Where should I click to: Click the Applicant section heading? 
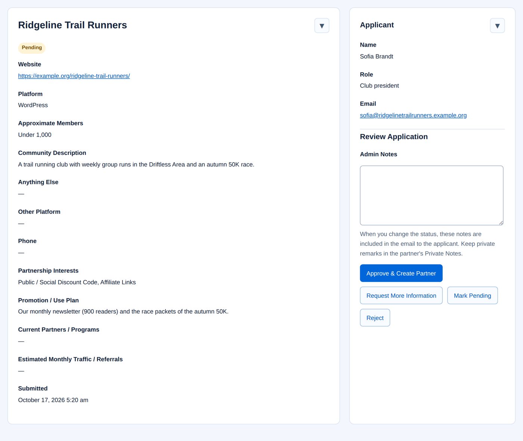click(377, 25)
